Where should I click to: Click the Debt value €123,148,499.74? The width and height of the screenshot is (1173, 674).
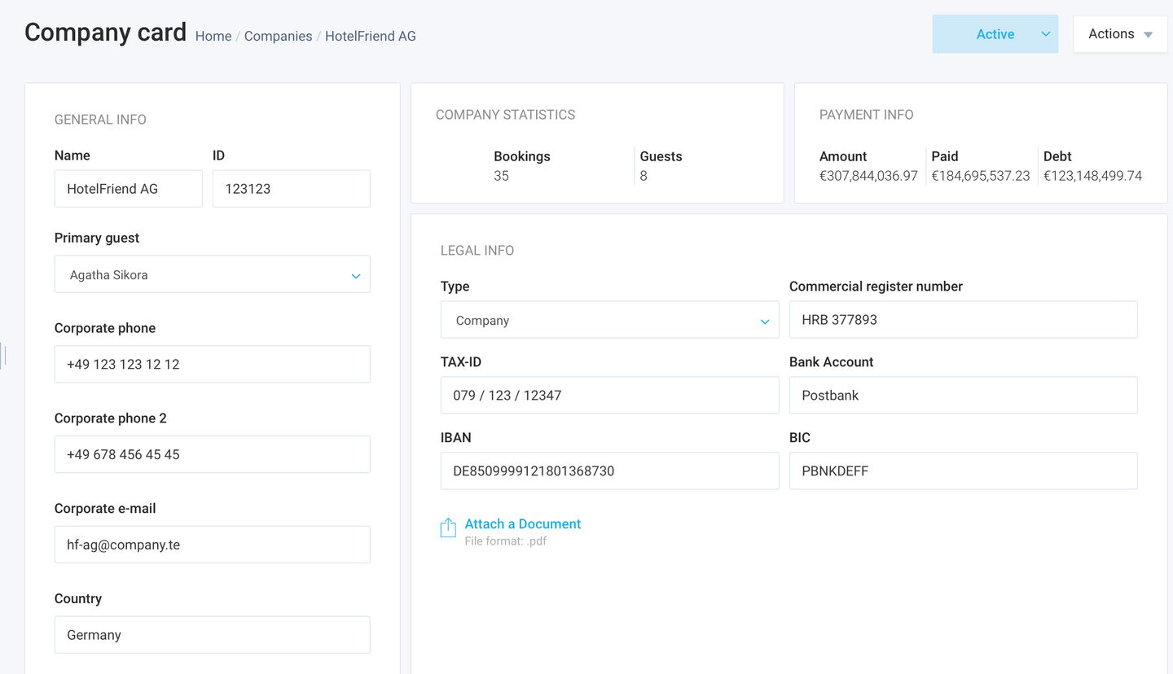tap(1092, 176)
